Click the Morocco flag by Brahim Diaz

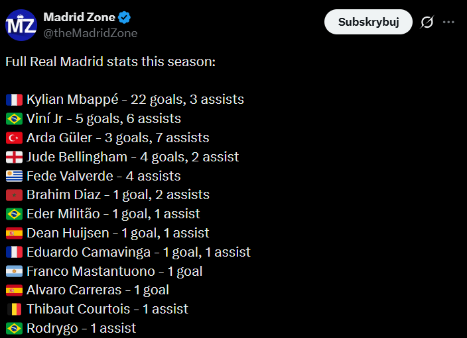point(14,195)
